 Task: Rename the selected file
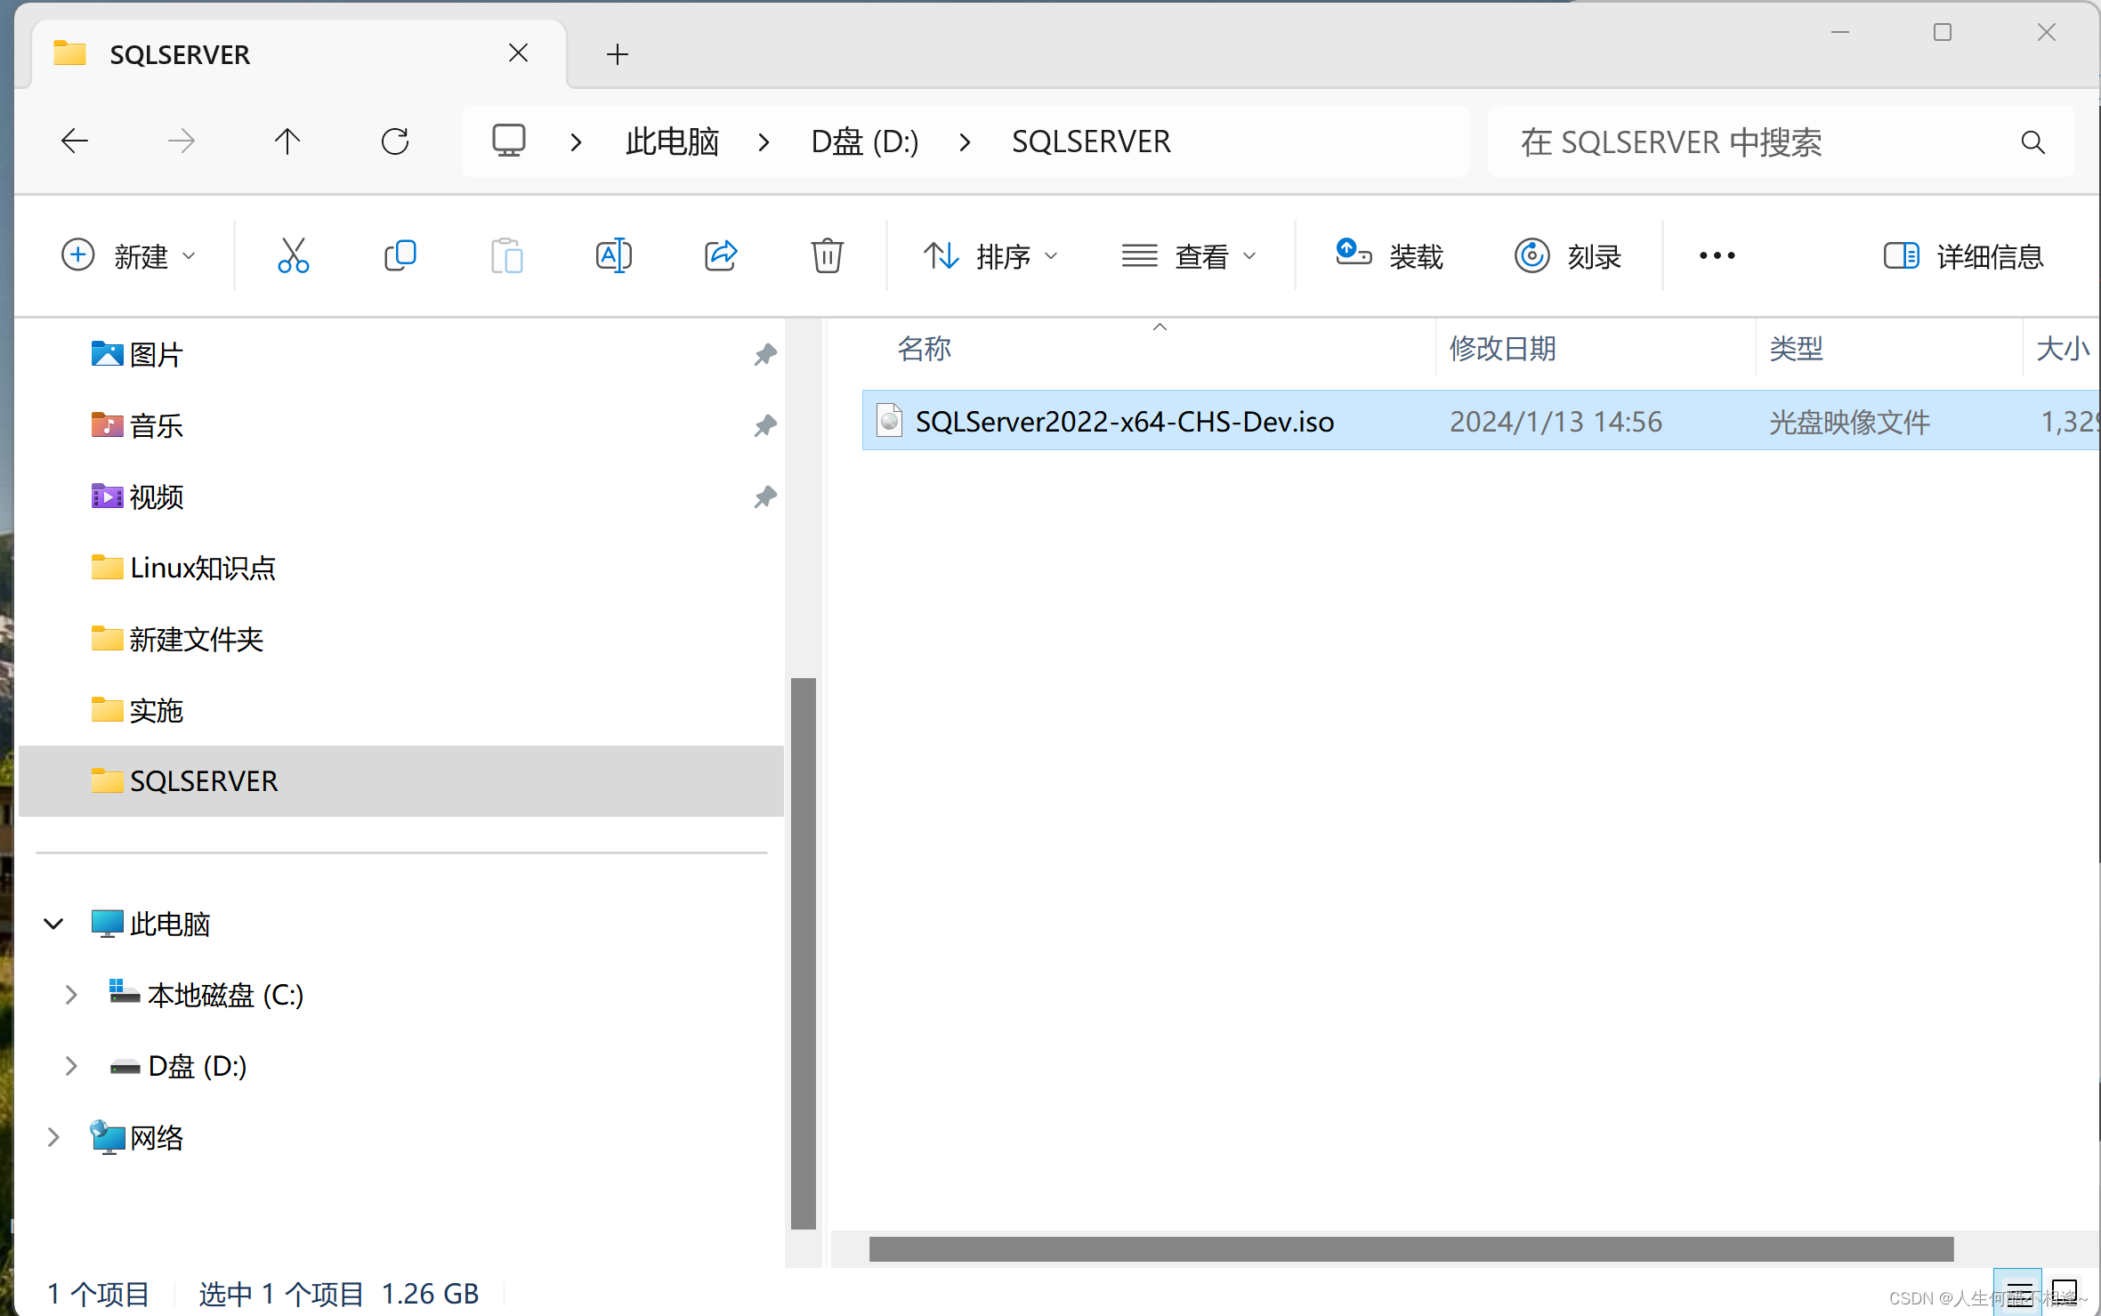tap(613, 255)
